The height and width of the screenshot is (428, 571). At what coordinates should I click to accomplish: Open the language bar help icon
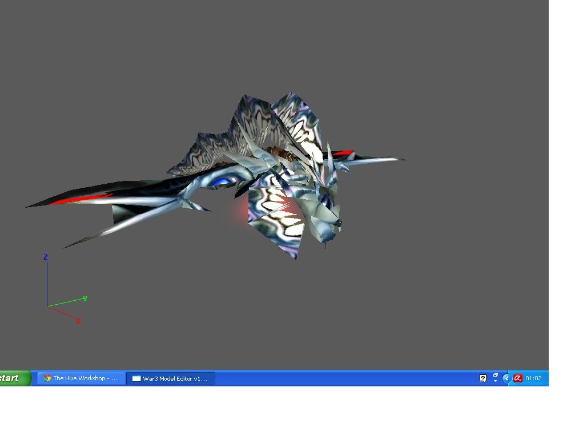tap(482, 378)
